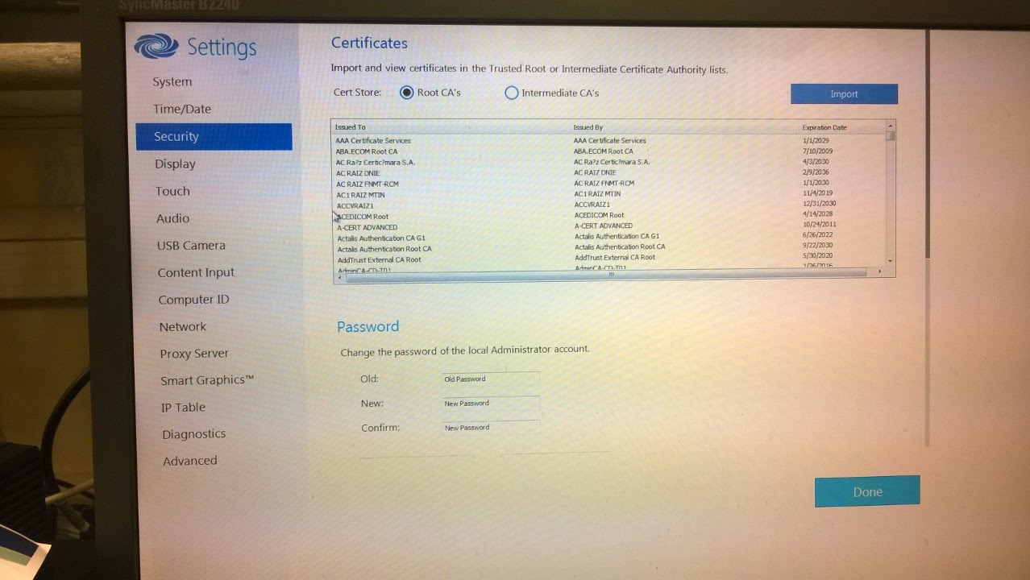
Task: Click expiration date 12/31/2030
Action: 819,205
